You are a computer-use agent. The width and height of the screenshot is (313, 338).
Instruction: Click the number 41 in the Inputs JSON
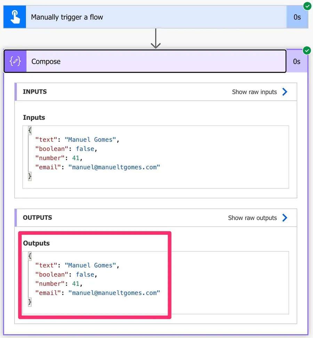(x=76, y=158)
